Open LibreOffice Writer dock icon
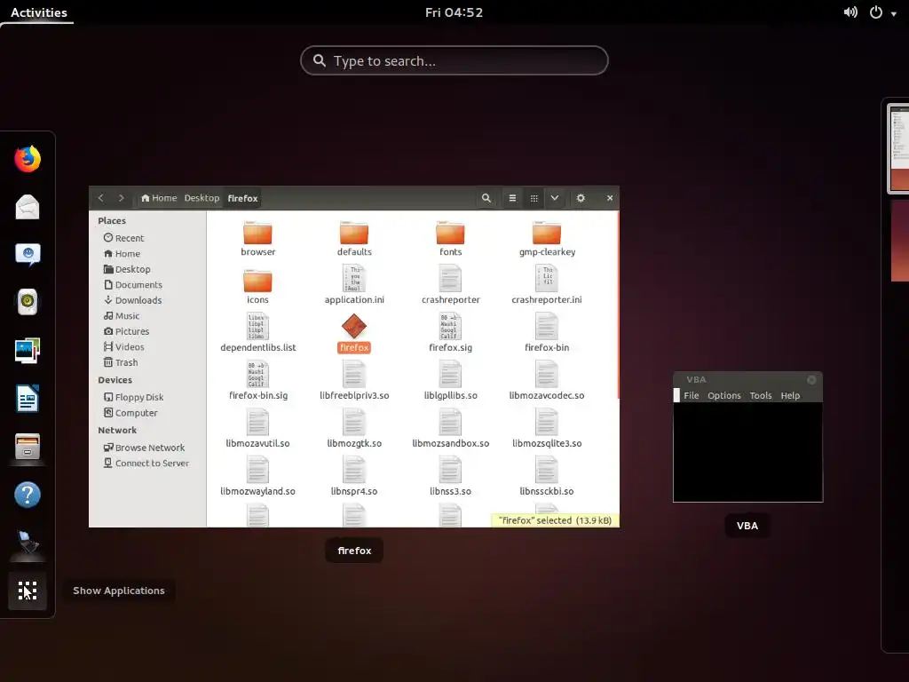 point(28,399)
